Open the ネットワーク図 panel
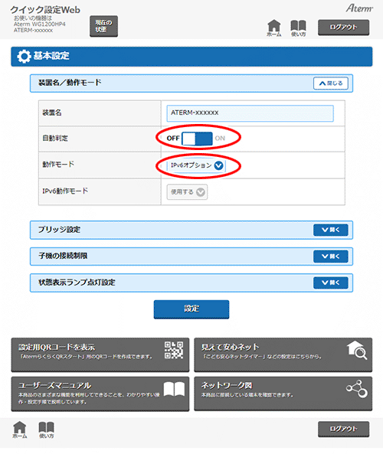 tap(283, 394)
